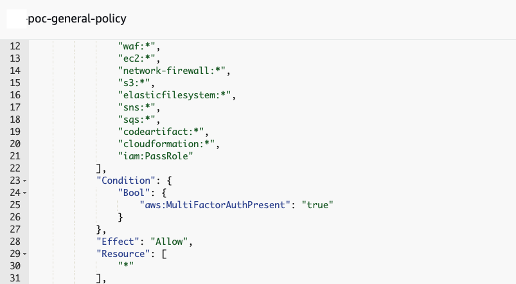Click the "network-firewall:*" entry

pos(173,71)
